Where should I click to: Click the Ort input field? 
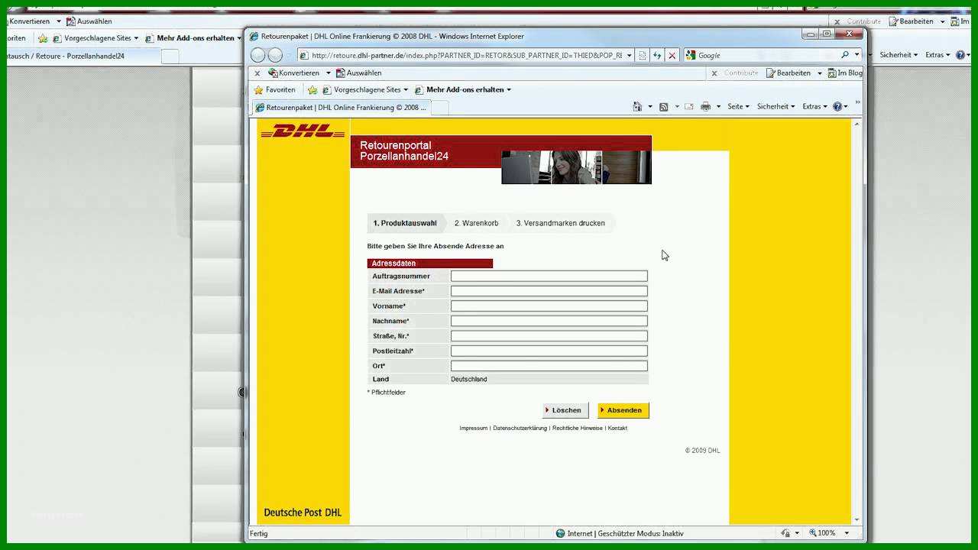(549, 366)
